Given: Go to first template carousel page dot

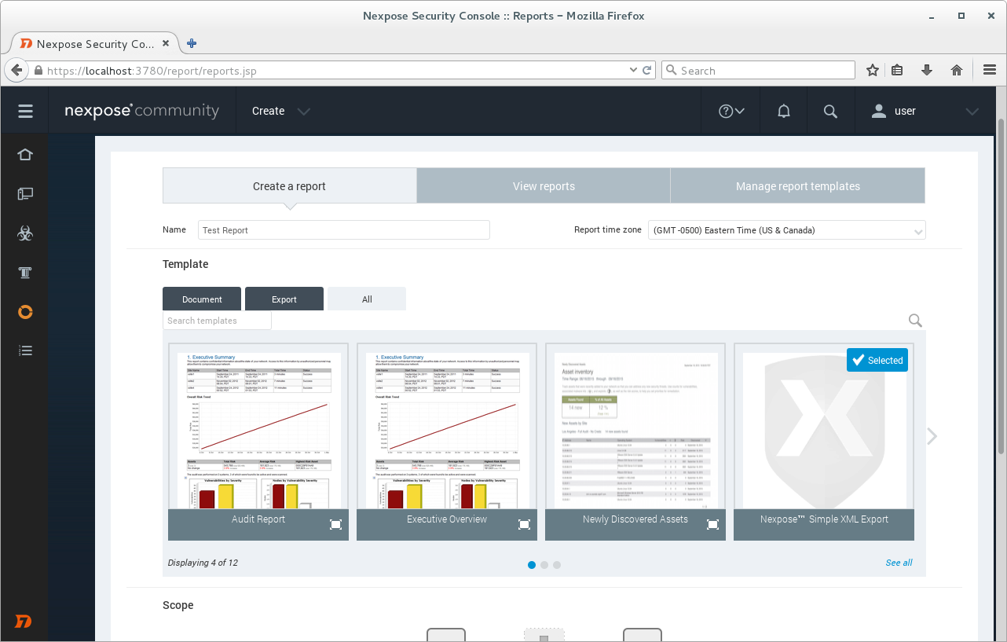Looking at the screenshot, I should click(532, 565).
